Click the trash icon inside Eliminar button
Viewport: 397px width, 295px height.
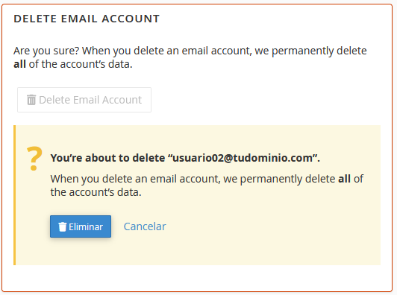pos(62,226)
